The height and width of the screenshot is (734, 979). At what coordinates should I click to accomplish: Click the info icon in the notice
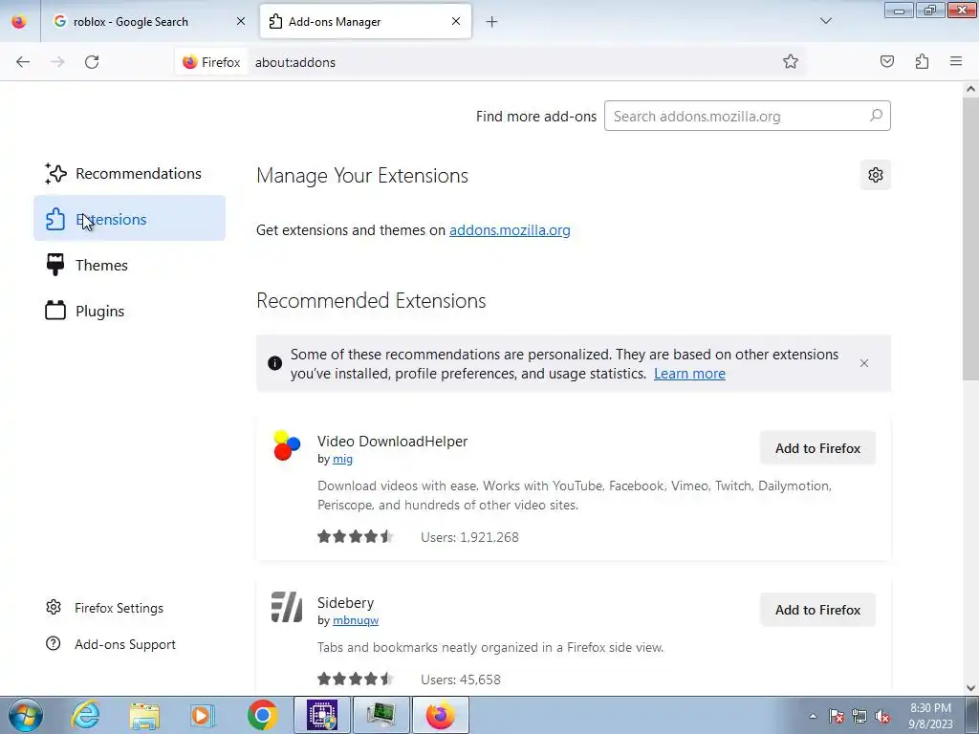274,363
